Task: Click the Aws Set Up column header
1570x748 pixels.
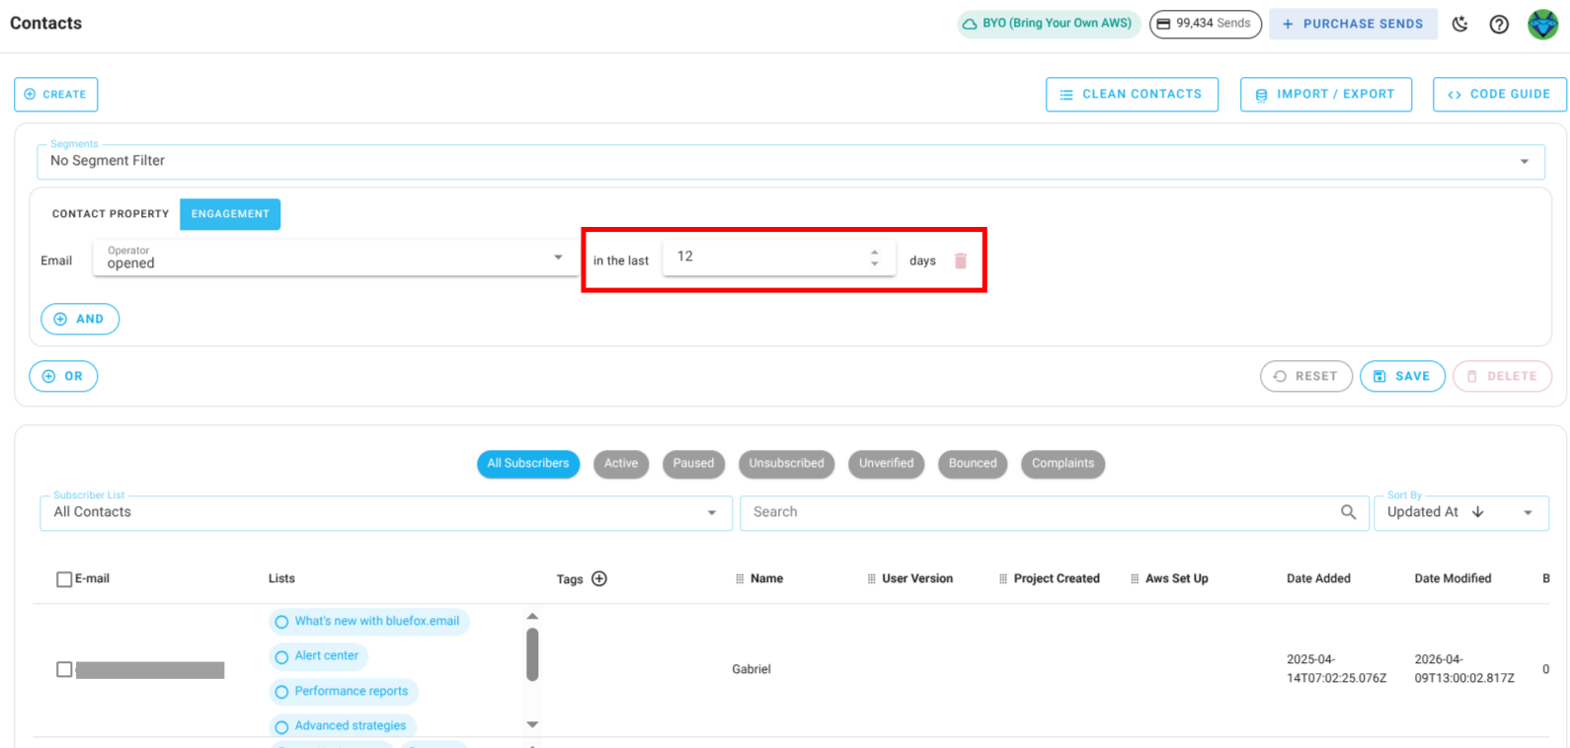Action: tap(1177, 579)
